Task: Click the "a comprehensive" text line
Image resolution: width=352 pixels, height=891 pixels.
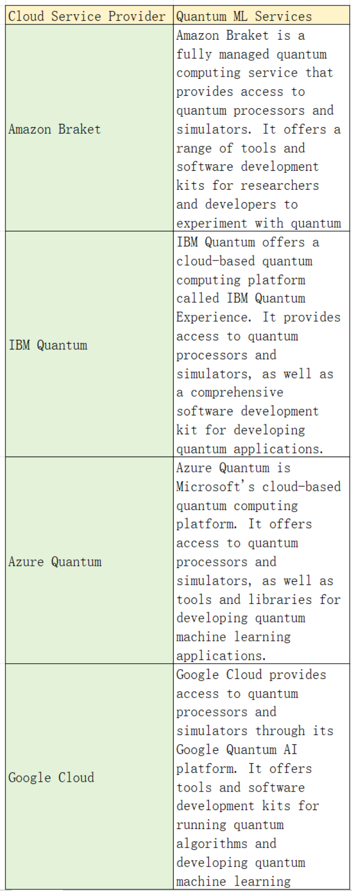Action: point(230,392)
